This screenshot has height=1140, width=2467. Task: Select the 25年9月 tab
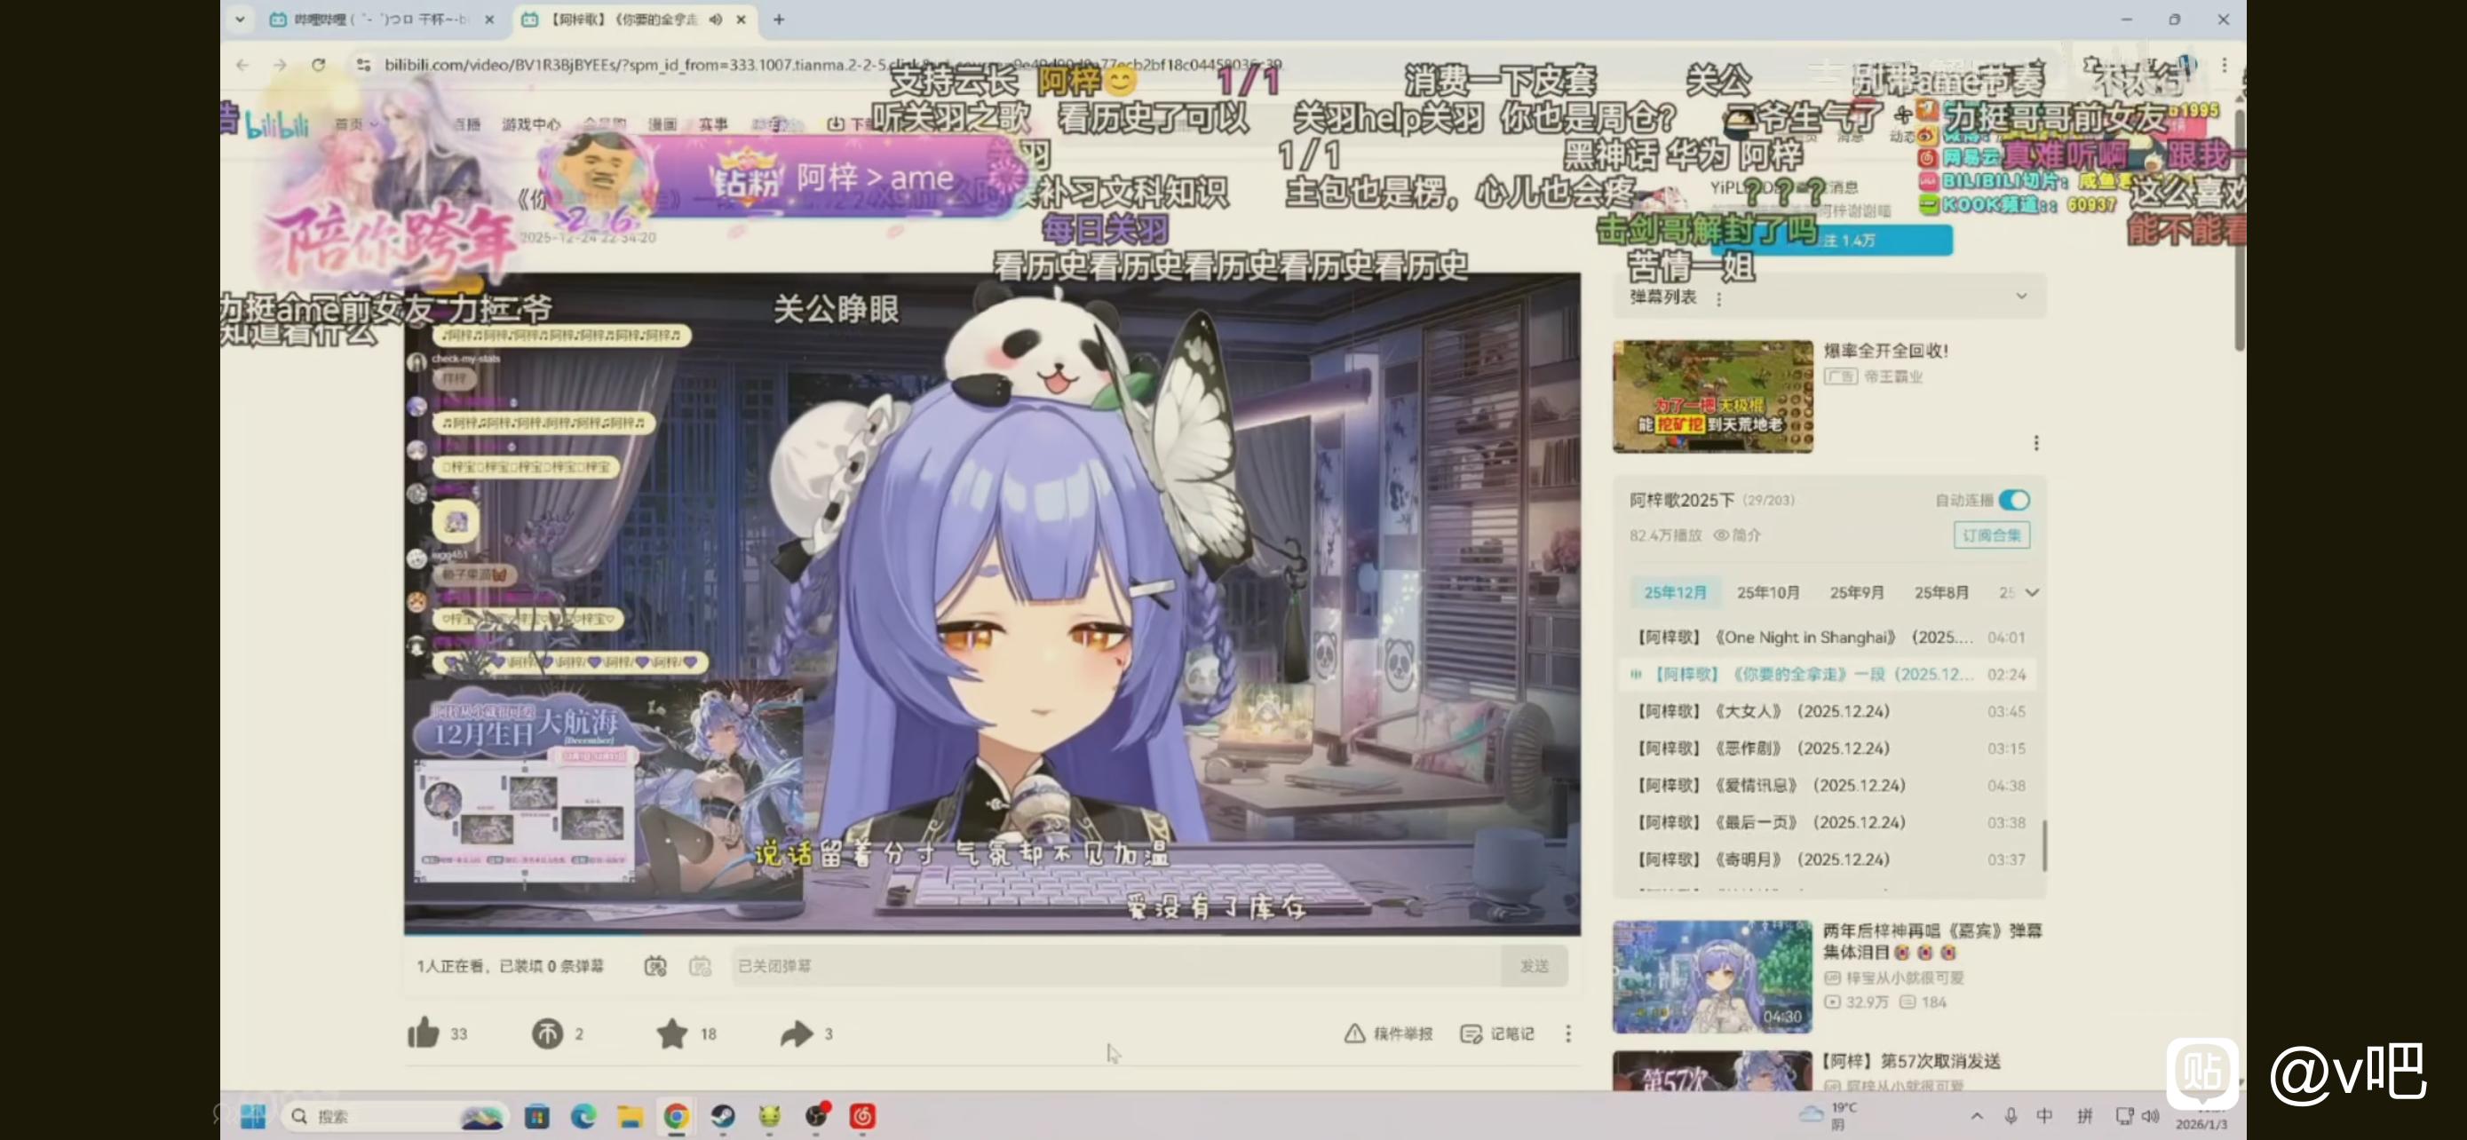click(1856, 592)
